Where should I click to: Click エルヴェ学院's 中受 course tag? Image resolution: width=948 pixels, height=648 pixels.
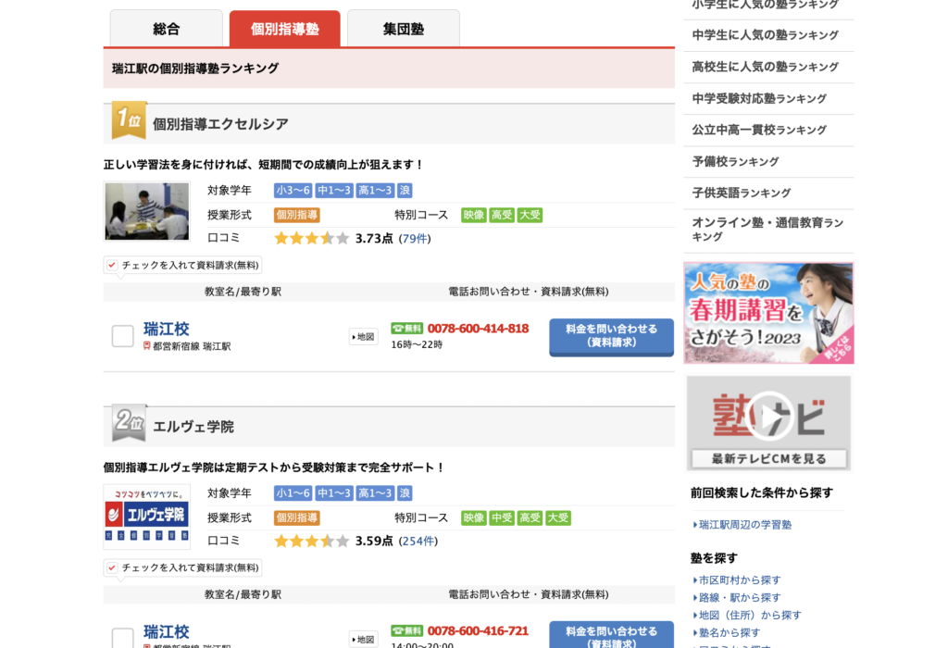click(x=502, y=518)
